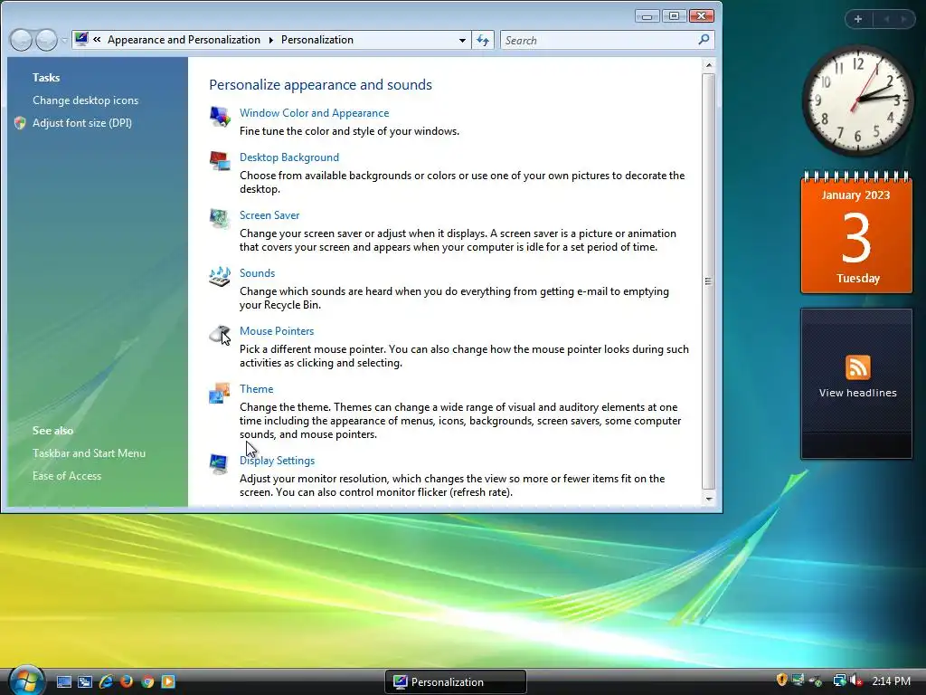The image size is (926, 695).
Task: Click the RSS feed icon in headlines gadget
Action: tap(857, 367)
